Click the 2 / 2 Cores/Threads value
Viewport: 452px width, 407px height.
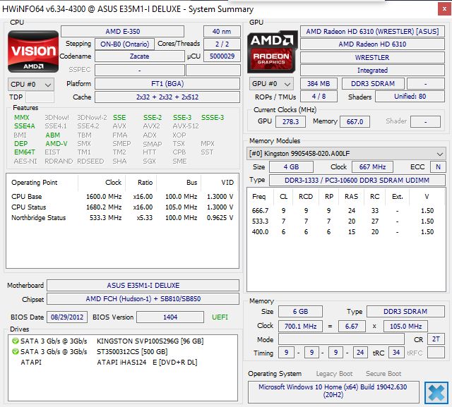tap(222, 44)
